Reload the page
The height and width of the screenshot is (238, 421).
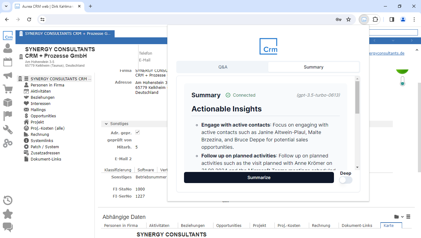(x=29, y=19)
